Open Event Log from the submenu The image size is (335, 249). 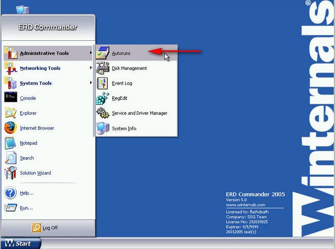coord(136,83)
